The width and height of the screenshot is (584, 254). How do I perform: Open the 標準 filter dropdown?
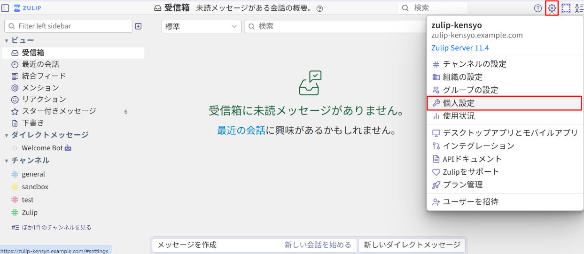[x=202, y=26]
